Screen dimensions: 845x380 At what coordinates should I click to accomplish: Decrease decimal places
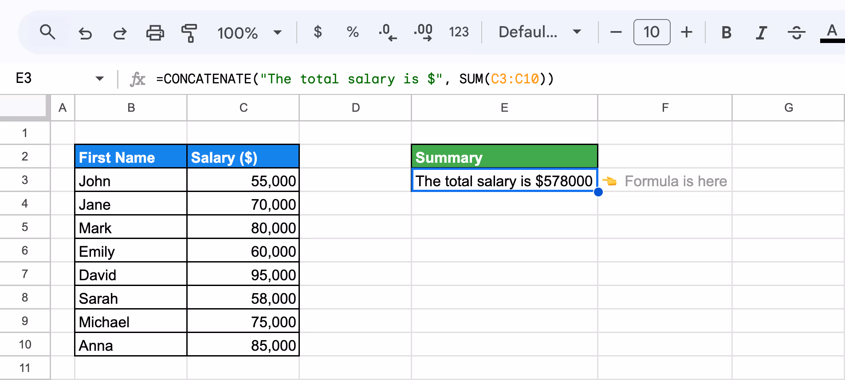point(388,32)
